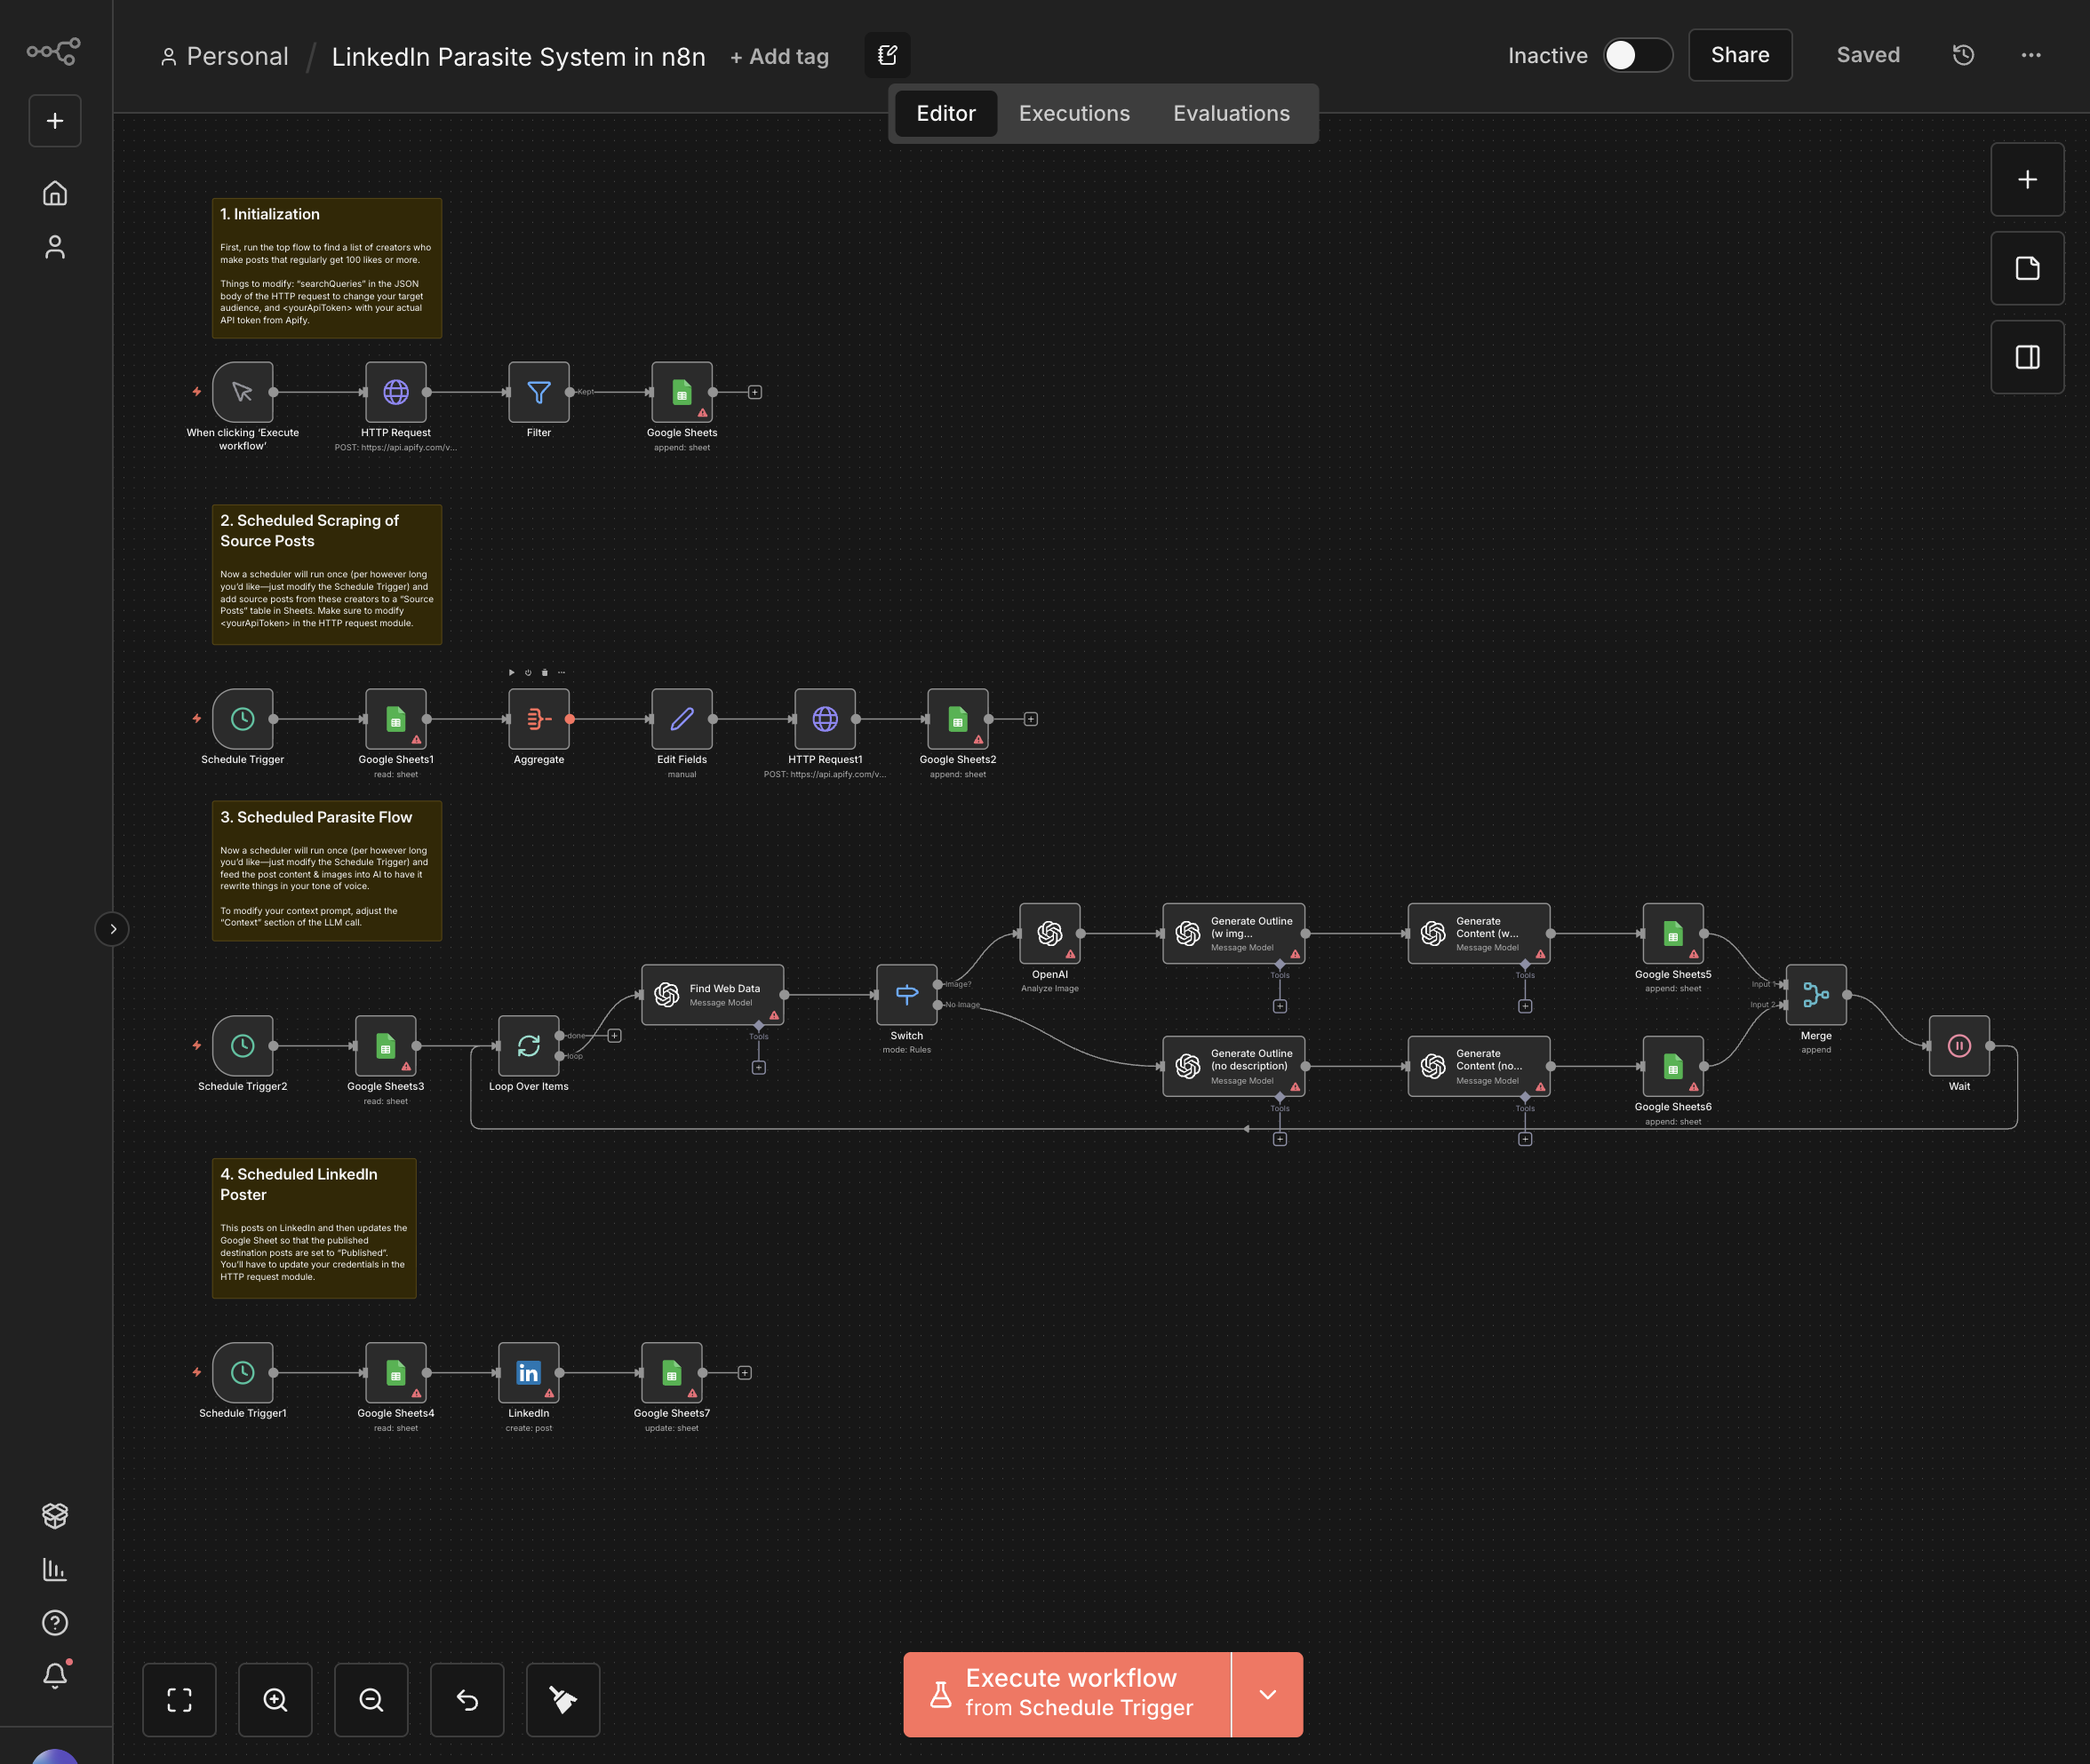
Task: Open the workflow history clock icon
Action: tap(1963, 55)
